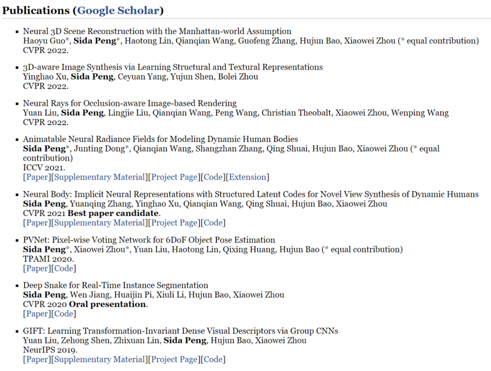Image resolution: width=491 pixels, height=371 pixels.
Task: Open the GIFT Code link
Action: click(213, 359)
